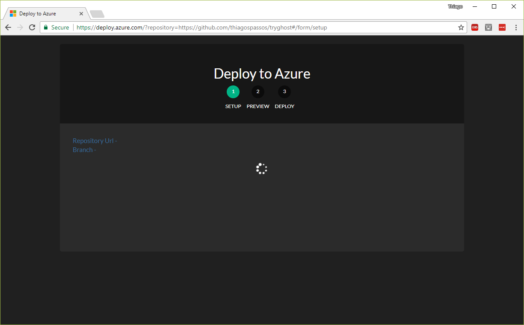Click the Deploy to Azure heading
The image size is (524, 325).
pos(262,73)
